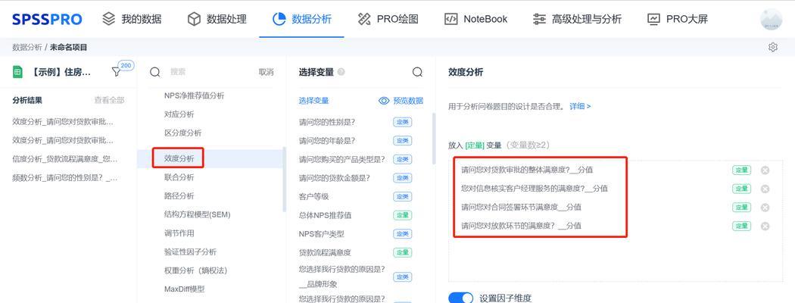Click 详细 > link in description
The height and width of the screenshot is (303, 795).
(x=580, y=106)
